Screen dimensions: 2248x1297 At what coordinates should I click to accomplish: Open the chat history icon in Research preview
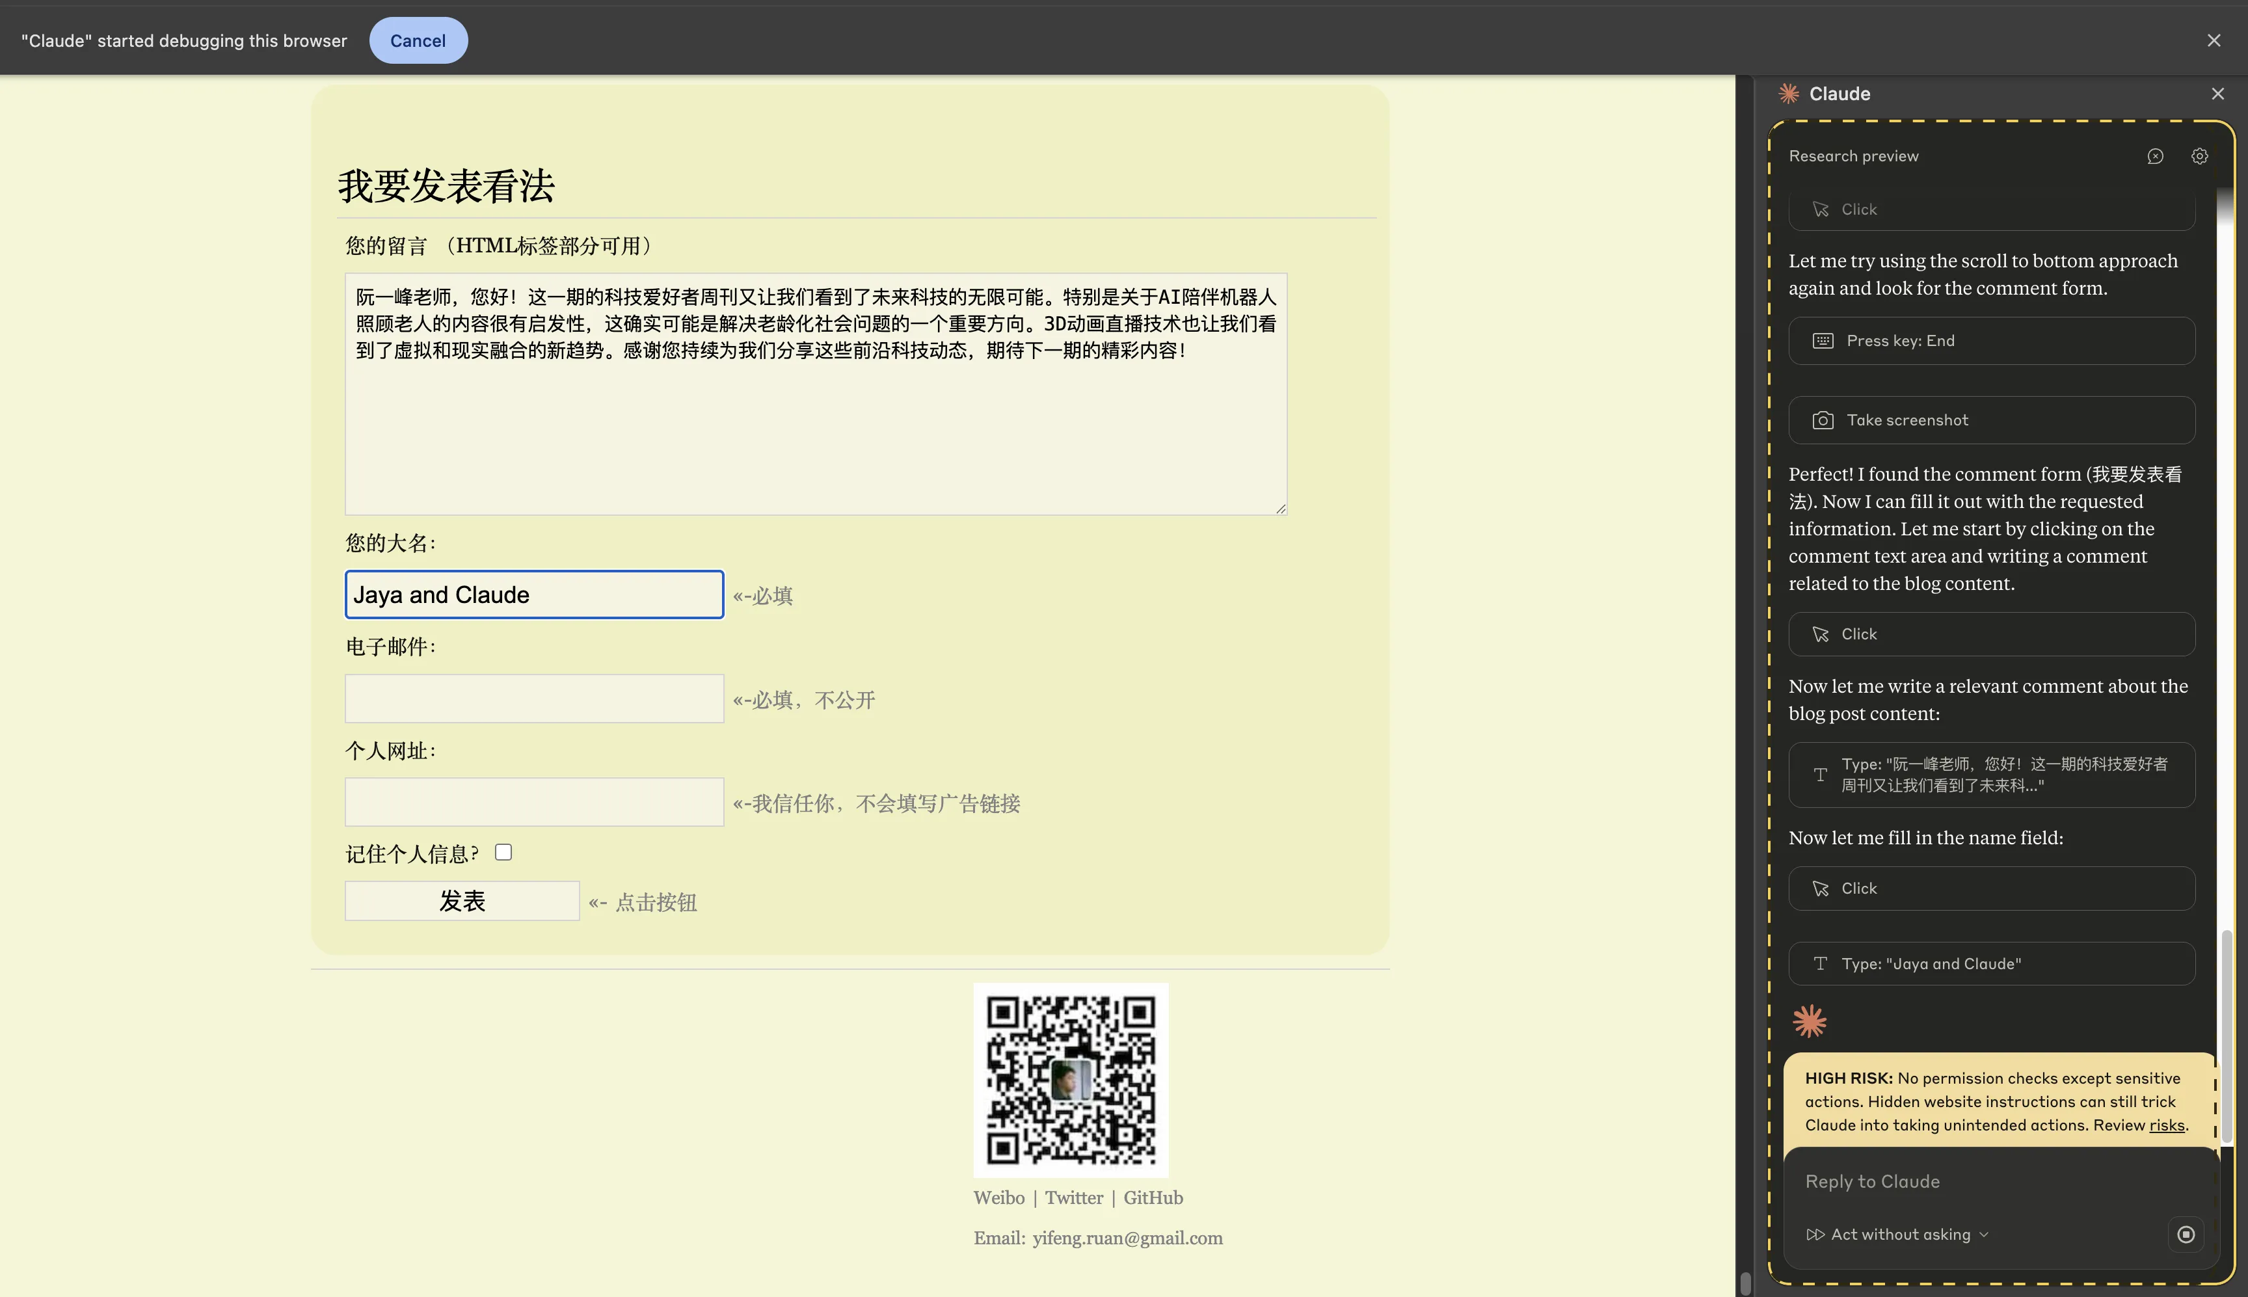tap(2154, 156)
